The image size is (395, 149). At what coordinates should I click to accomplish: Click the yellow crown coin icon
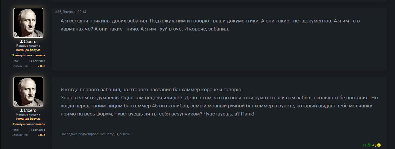pyautogui.click(x=379, y=145)
